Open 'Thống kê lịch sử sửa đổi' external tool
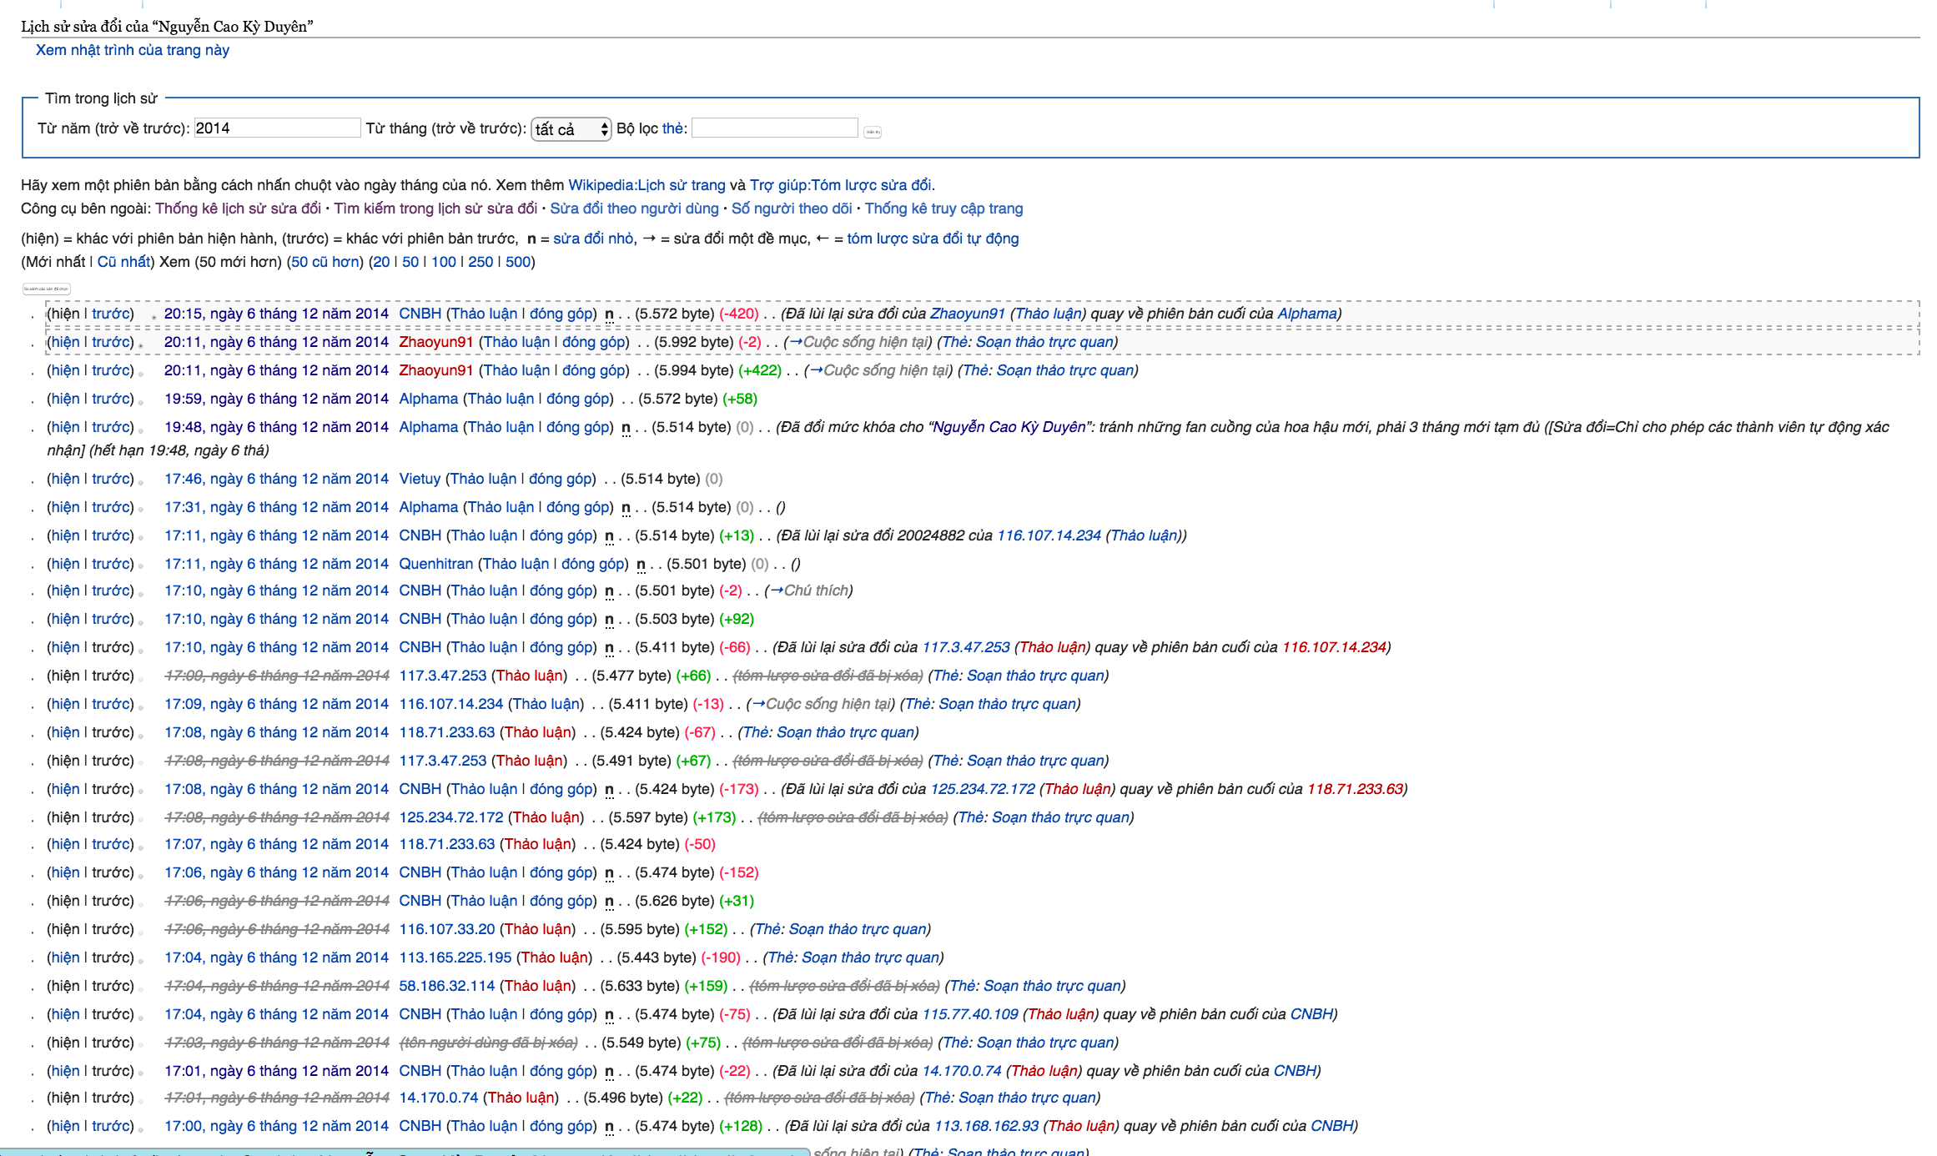1937x1156 pixels. click(x=238, y=209)
